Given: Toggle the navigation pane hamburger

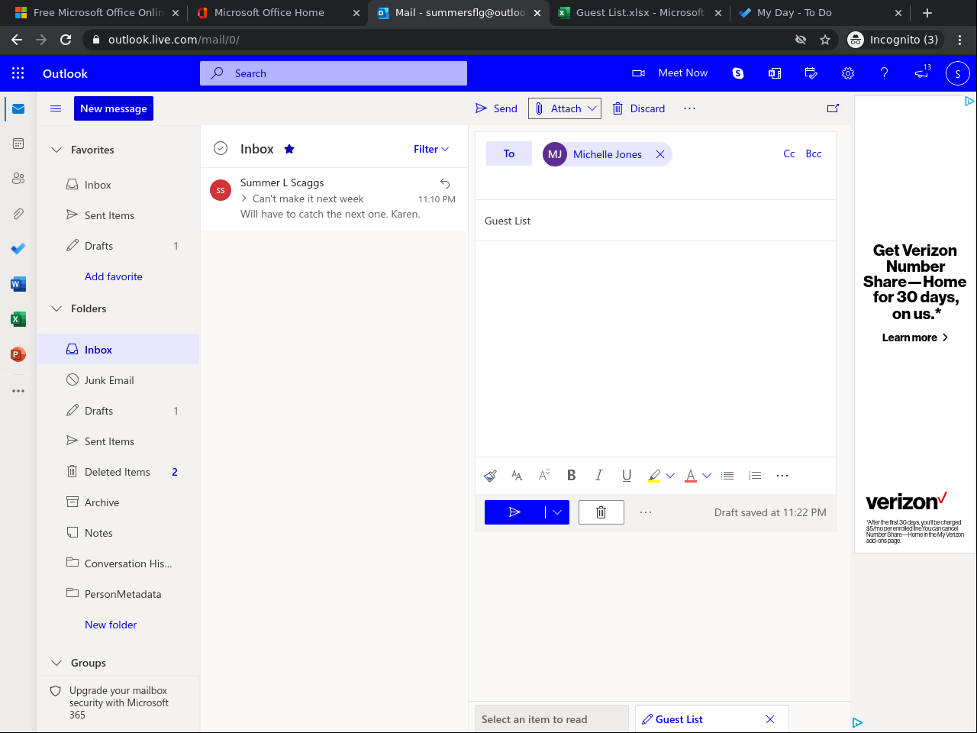Looking at the screenshot, I should tap(56, 108).
